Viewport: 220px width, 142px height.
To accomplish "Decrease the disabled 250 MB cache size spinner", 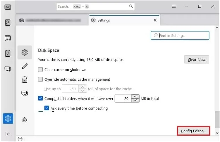I will pyautogui.click(x=82, y=91).
